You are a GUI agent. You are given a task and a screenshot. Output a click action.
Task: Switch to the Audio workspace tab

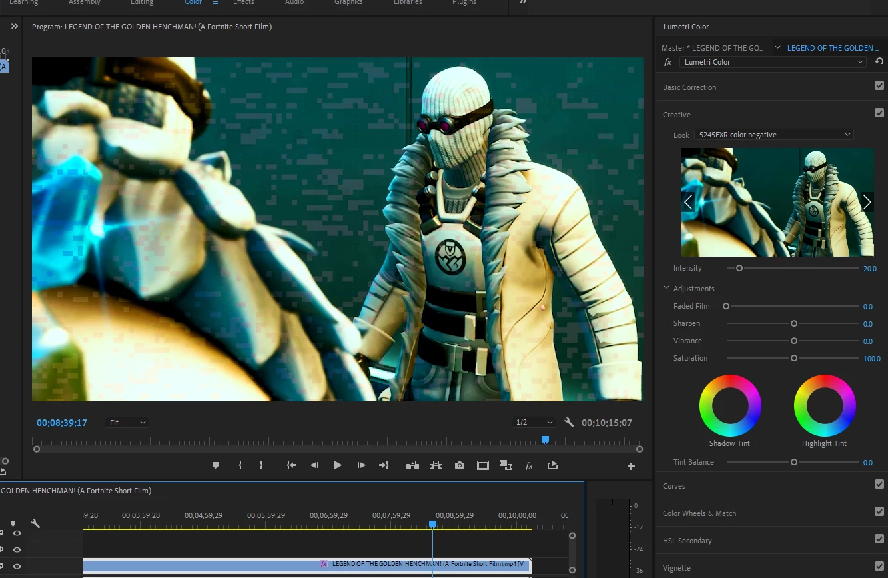click(x=294, y=3)
